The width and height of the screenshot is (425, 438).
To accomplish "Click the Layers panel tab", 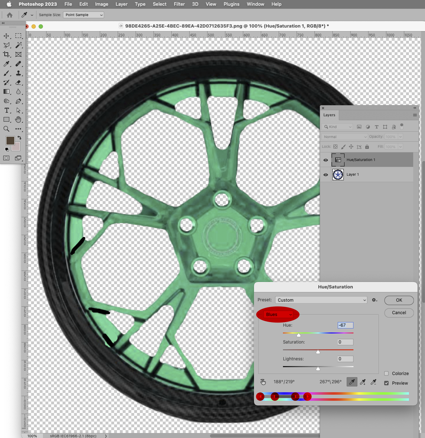I will point(329,115).
